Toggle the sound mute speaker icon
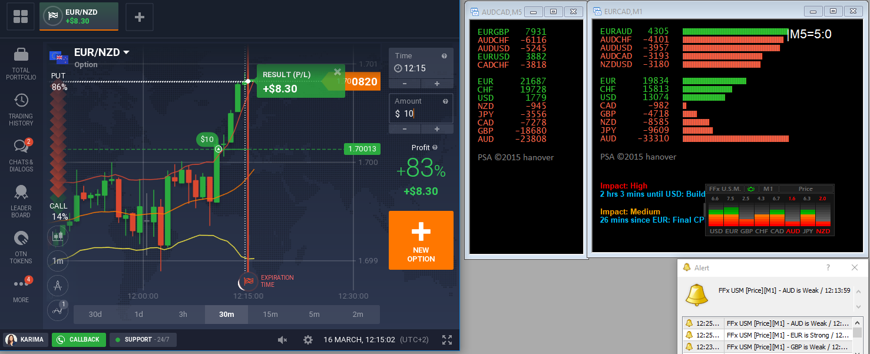 click(x=282, y=340)
